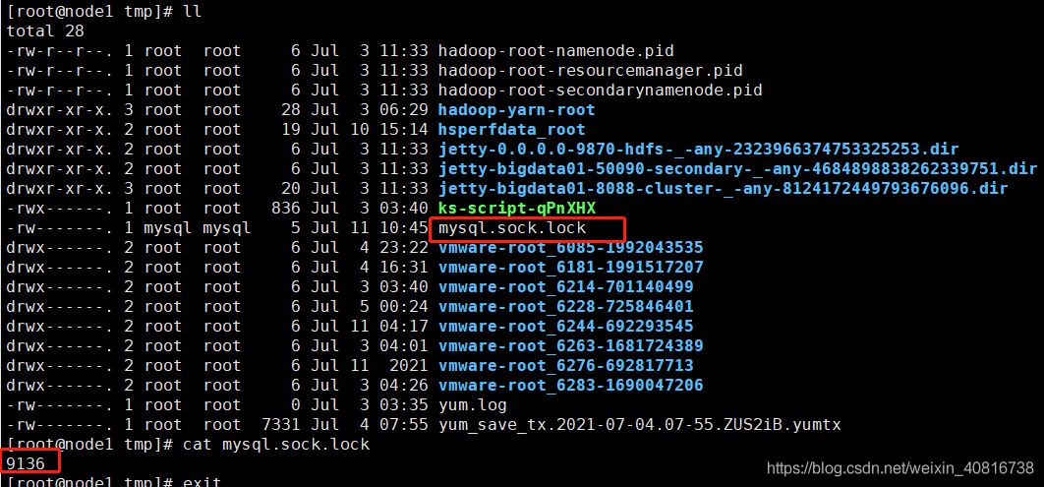Select the jetty-bigdata01-50090-secondary directory

pyautogui.click(x=737, y=168)
